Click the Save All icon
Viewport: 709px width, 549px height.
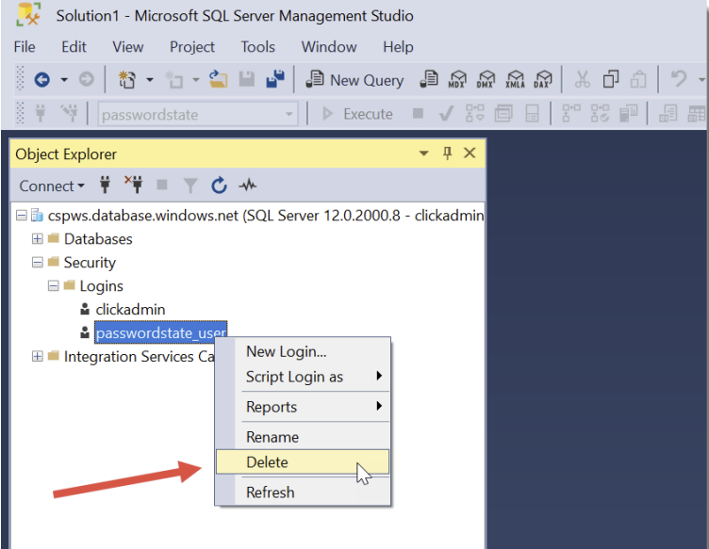(x=275, y=79)
